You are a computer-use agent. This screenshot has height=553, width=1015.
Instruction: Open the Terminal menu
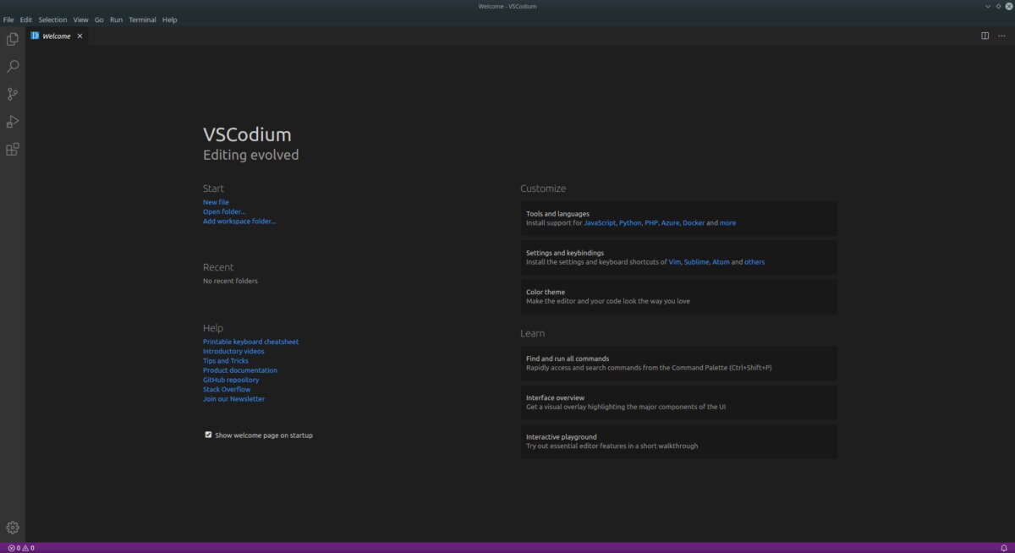point(142,19)
